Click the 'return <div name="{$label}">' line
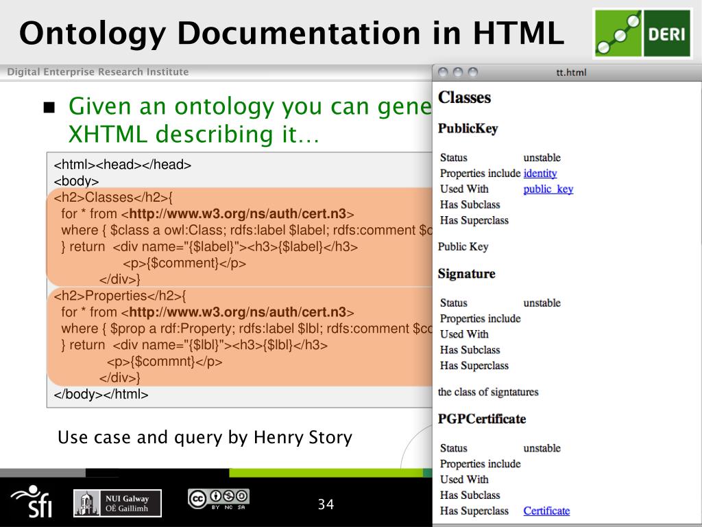This screenshot has width=702, height=527. pos(210,247)
